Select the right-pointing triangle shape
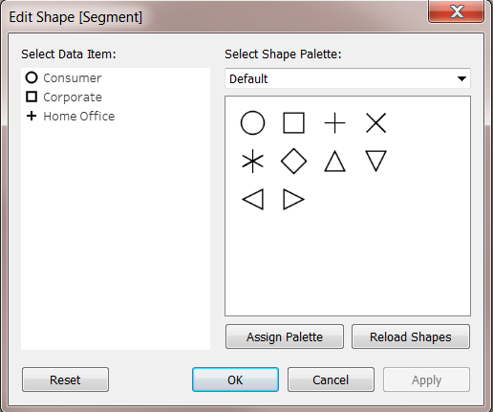The height and width of the screenshot is (412, 493). pos(293,200)
